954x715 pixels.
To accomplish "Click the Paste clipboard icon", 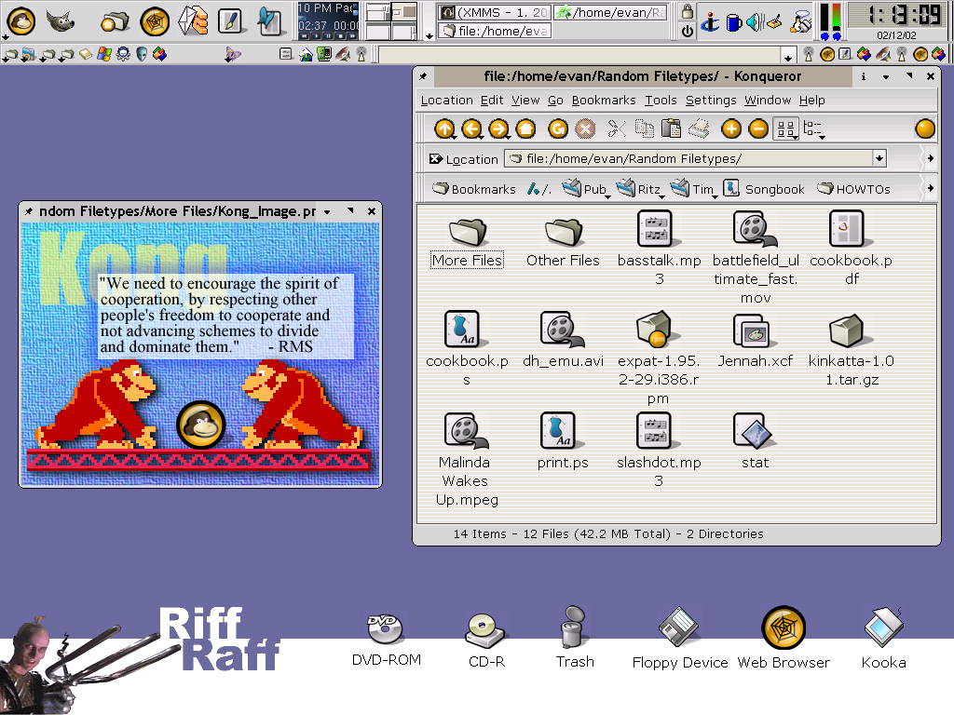I will click(x=671, y=128).
